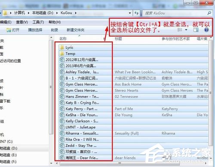The image size is (215, 167).
Task: Click the file icon for Ke$ha - Die Youn
Action: [62, 115]
